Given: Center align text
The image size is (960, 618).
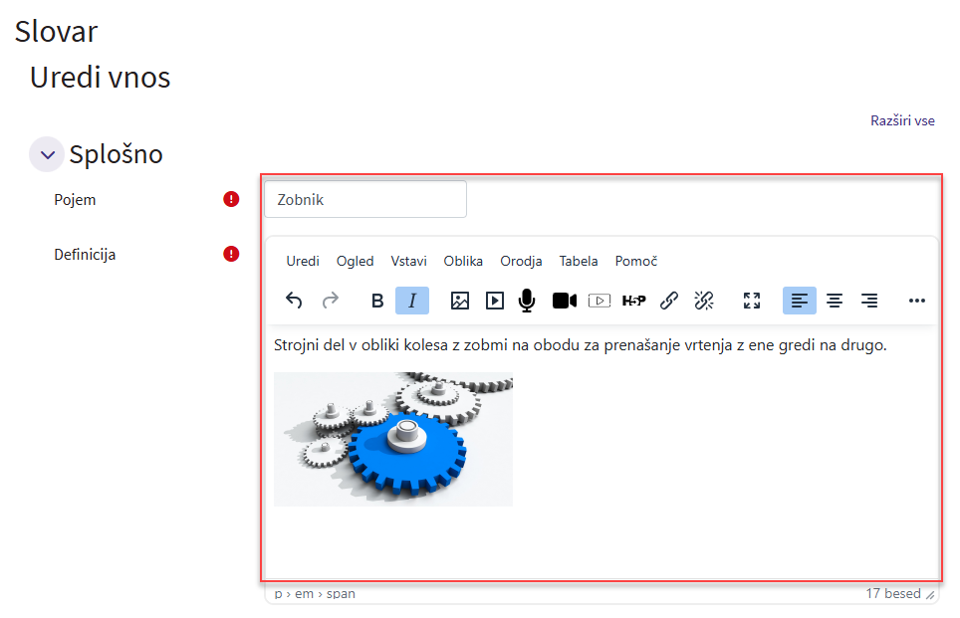Looking at the screenshot, I should [835, 301].
